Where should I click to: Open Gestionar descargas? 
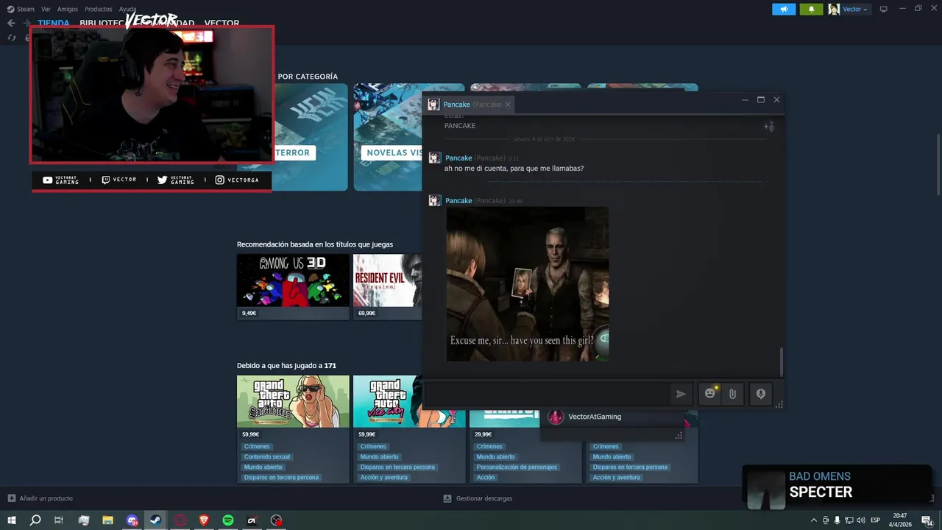click(x=478, y=498)
